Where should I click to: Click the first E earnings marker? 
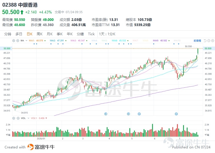[x=106, y=114]
